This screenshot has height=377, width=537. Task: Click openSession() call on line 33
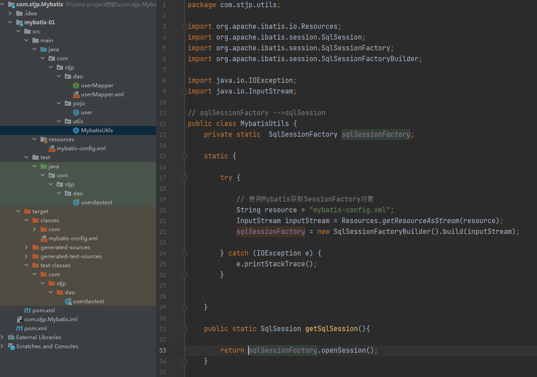coord(347,350)
